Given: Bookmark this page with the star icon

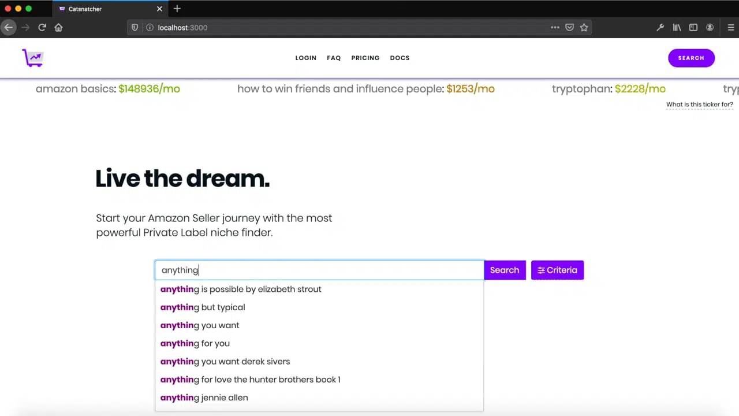Looking at the screenshot, I should point(584,27).
